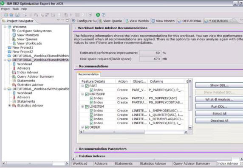Expand the Recommendation Parameters section
The image size is (243, 168).
[76, 149]
